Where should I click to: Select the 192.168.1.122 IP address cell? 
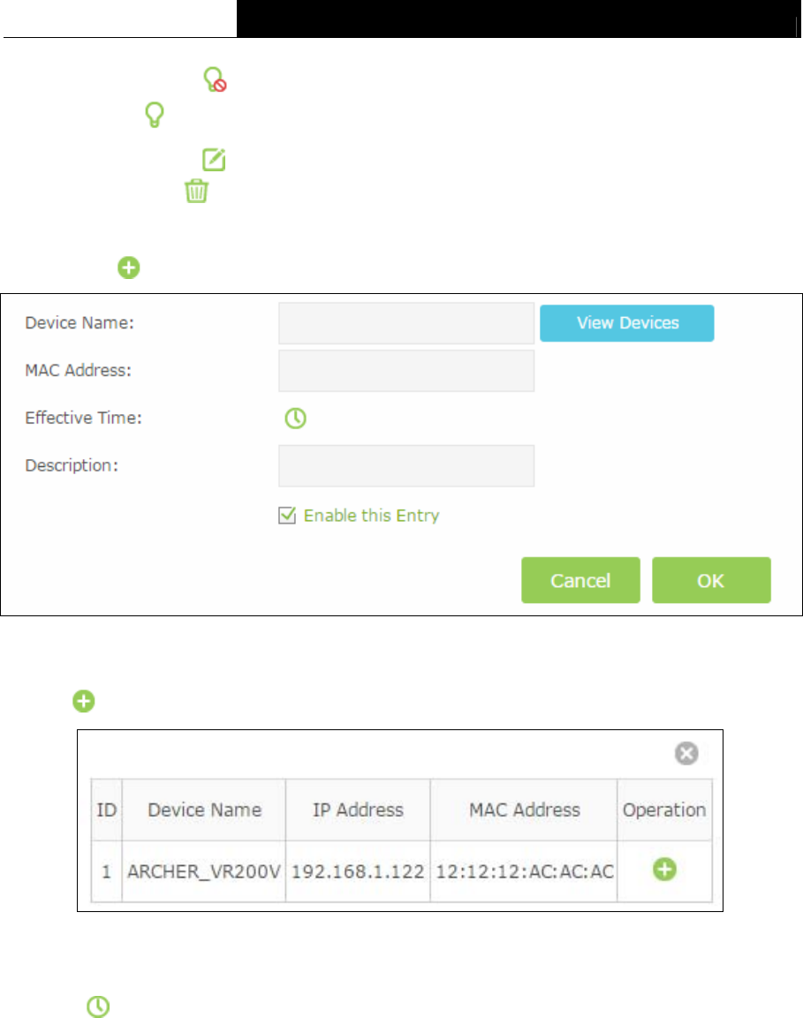click(x=358, y=871)
